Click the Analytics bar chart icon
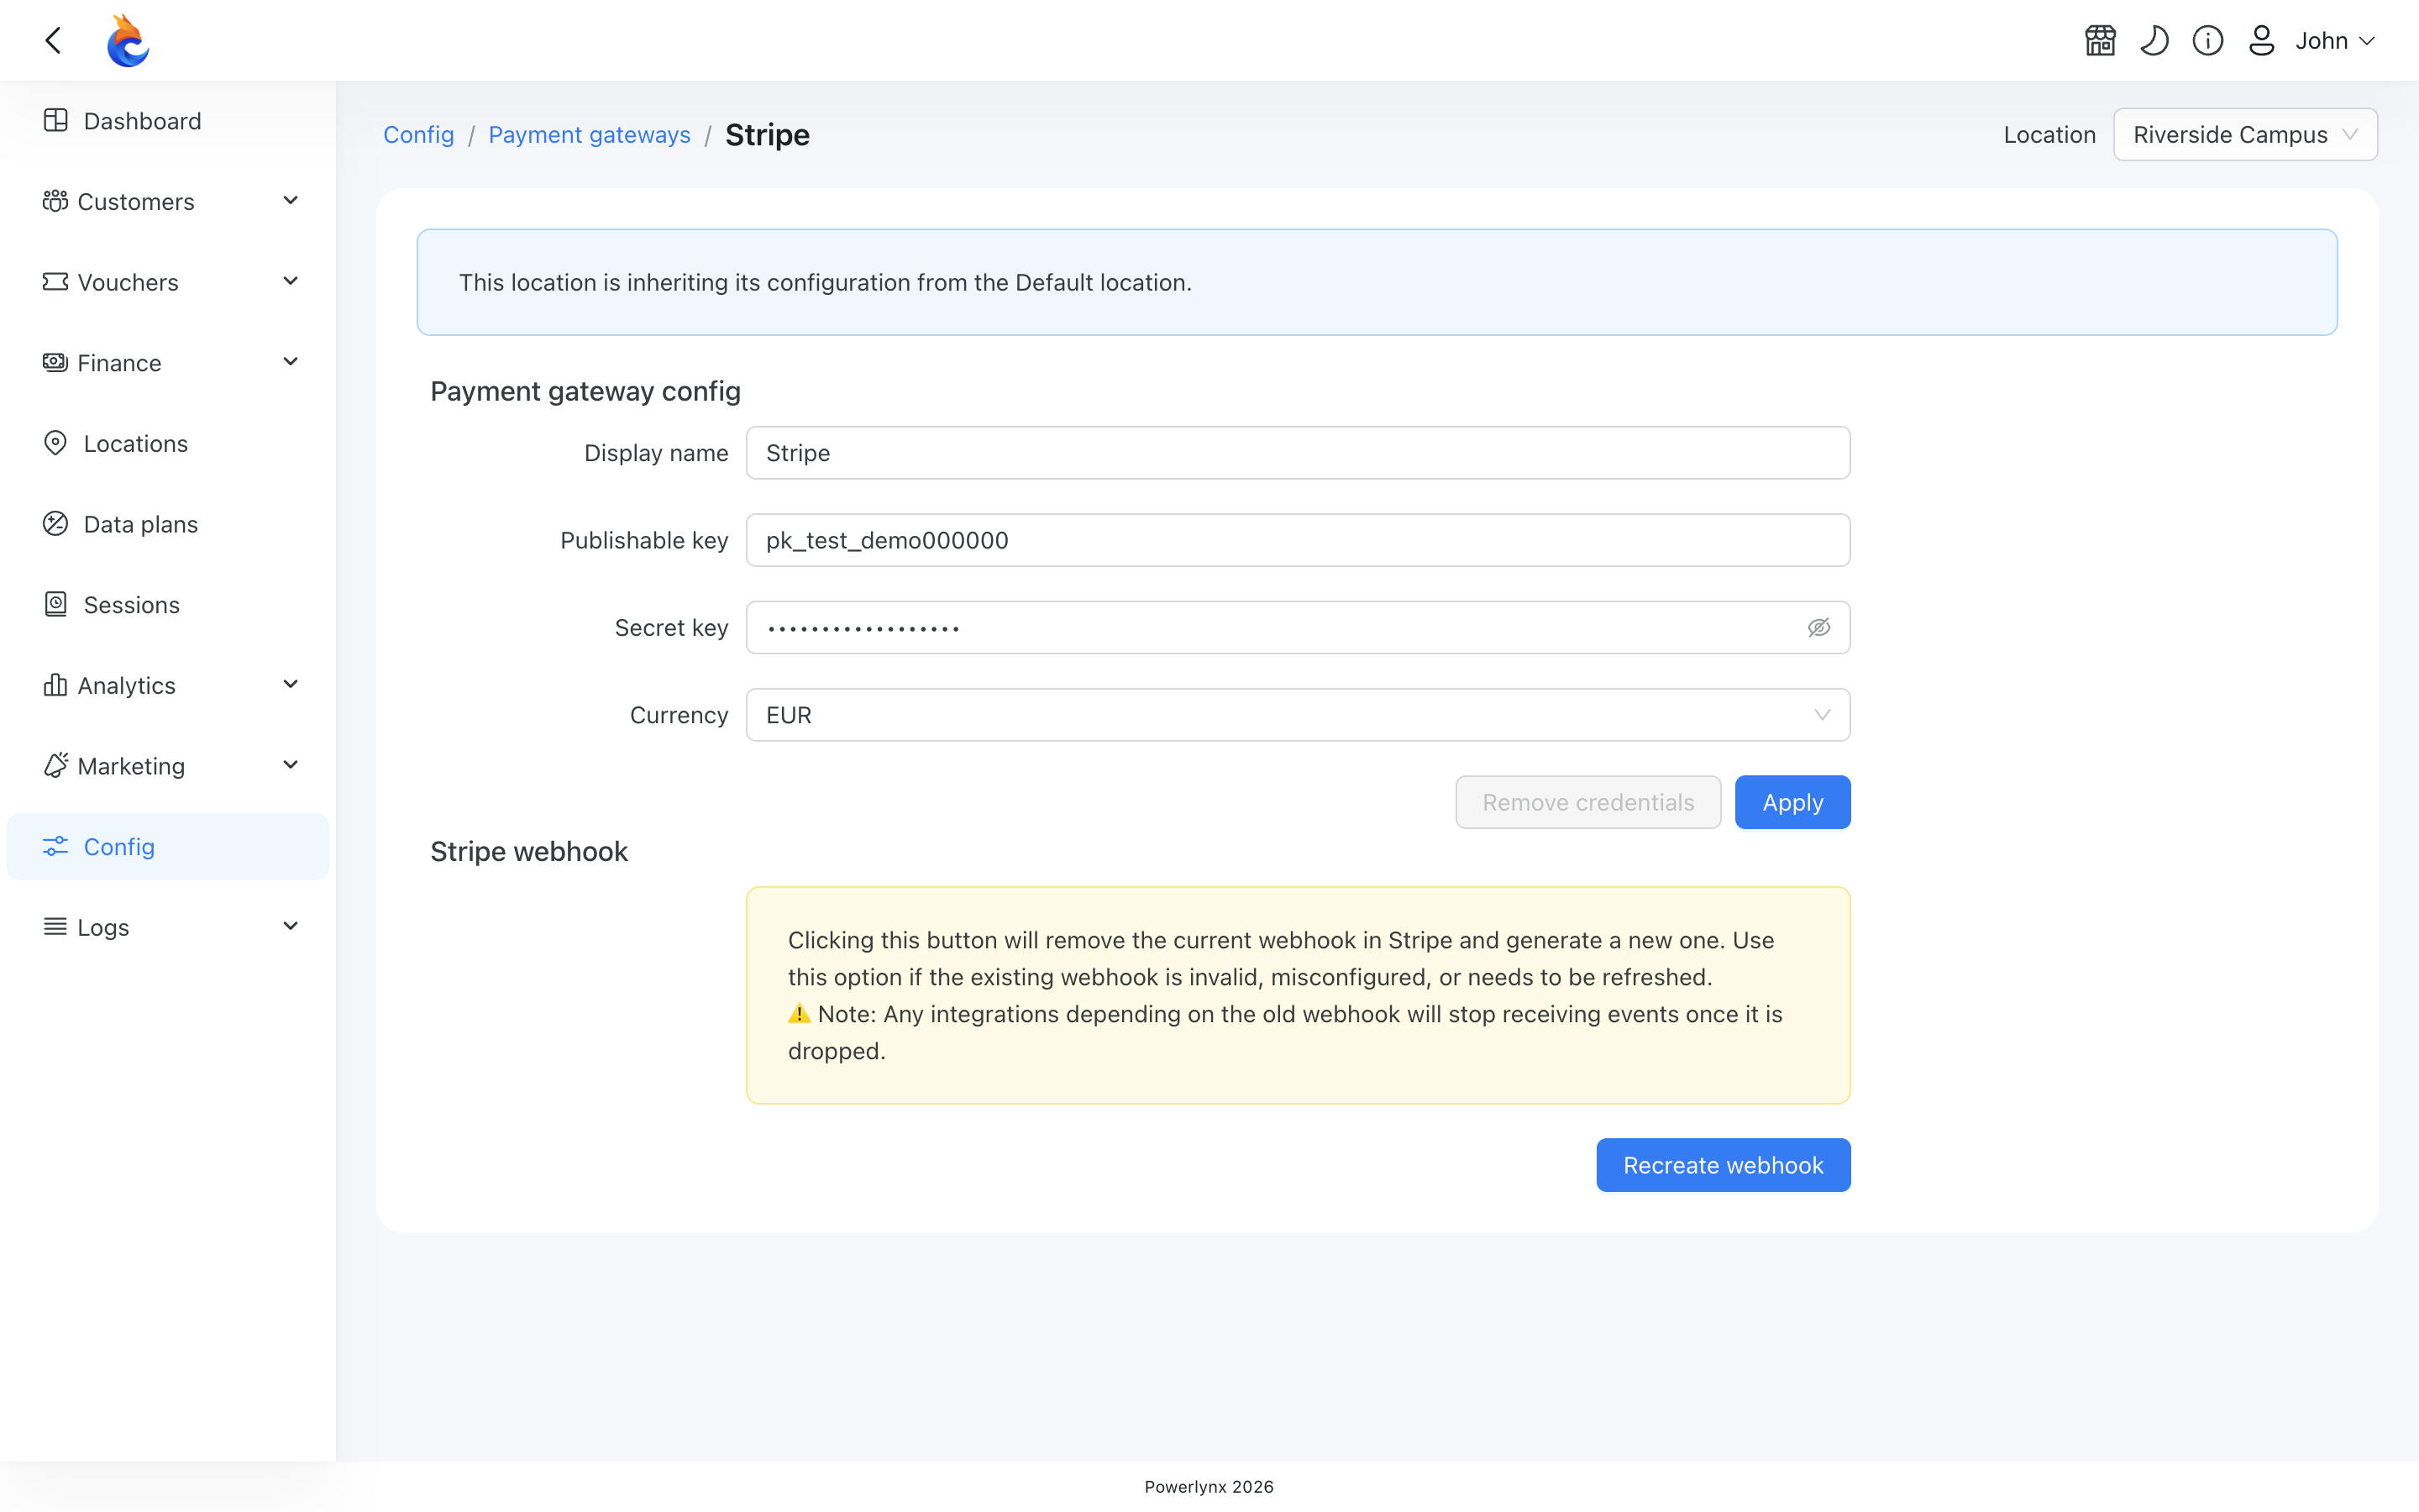Viewport: 2419px width, 1512px height. 55,685
